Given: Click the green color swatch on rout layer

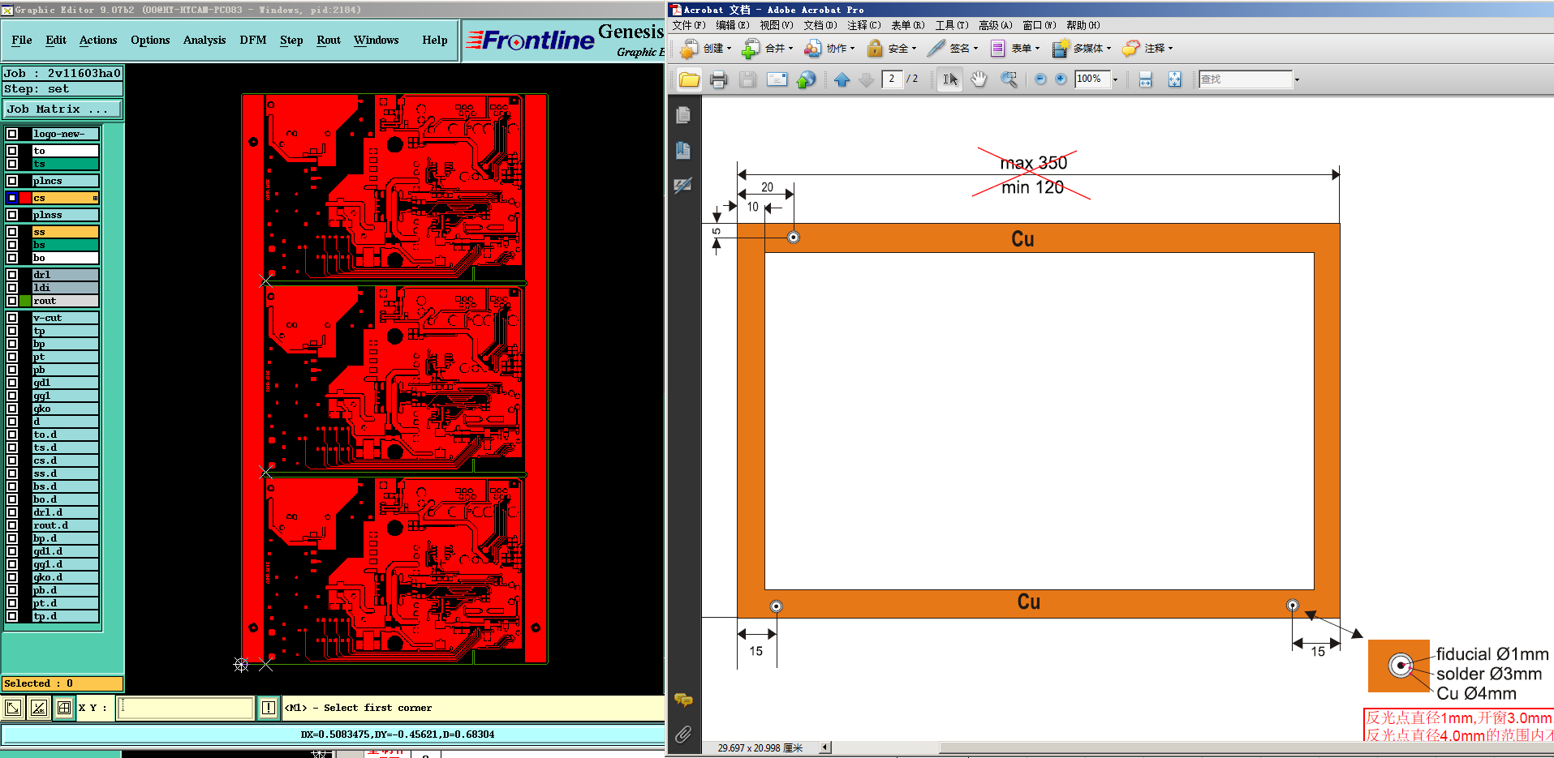Looking at the screenshot, I should pyautogui.click(x=25, y=301).
